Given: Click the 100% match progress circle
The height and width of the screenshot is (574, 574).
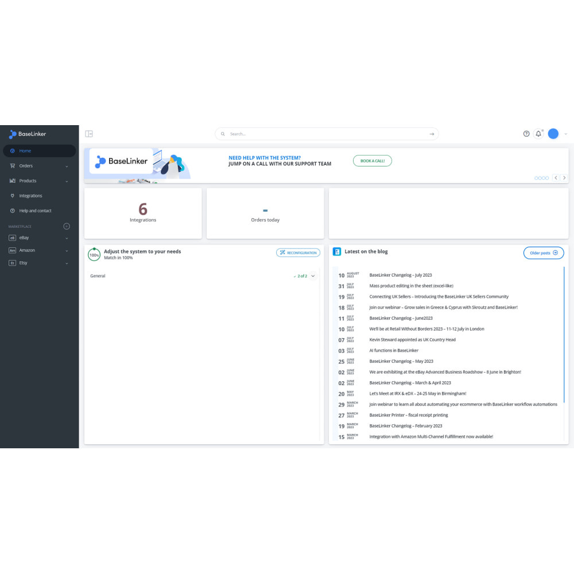Looking at the screenshot, I should [x=94, y=254].
